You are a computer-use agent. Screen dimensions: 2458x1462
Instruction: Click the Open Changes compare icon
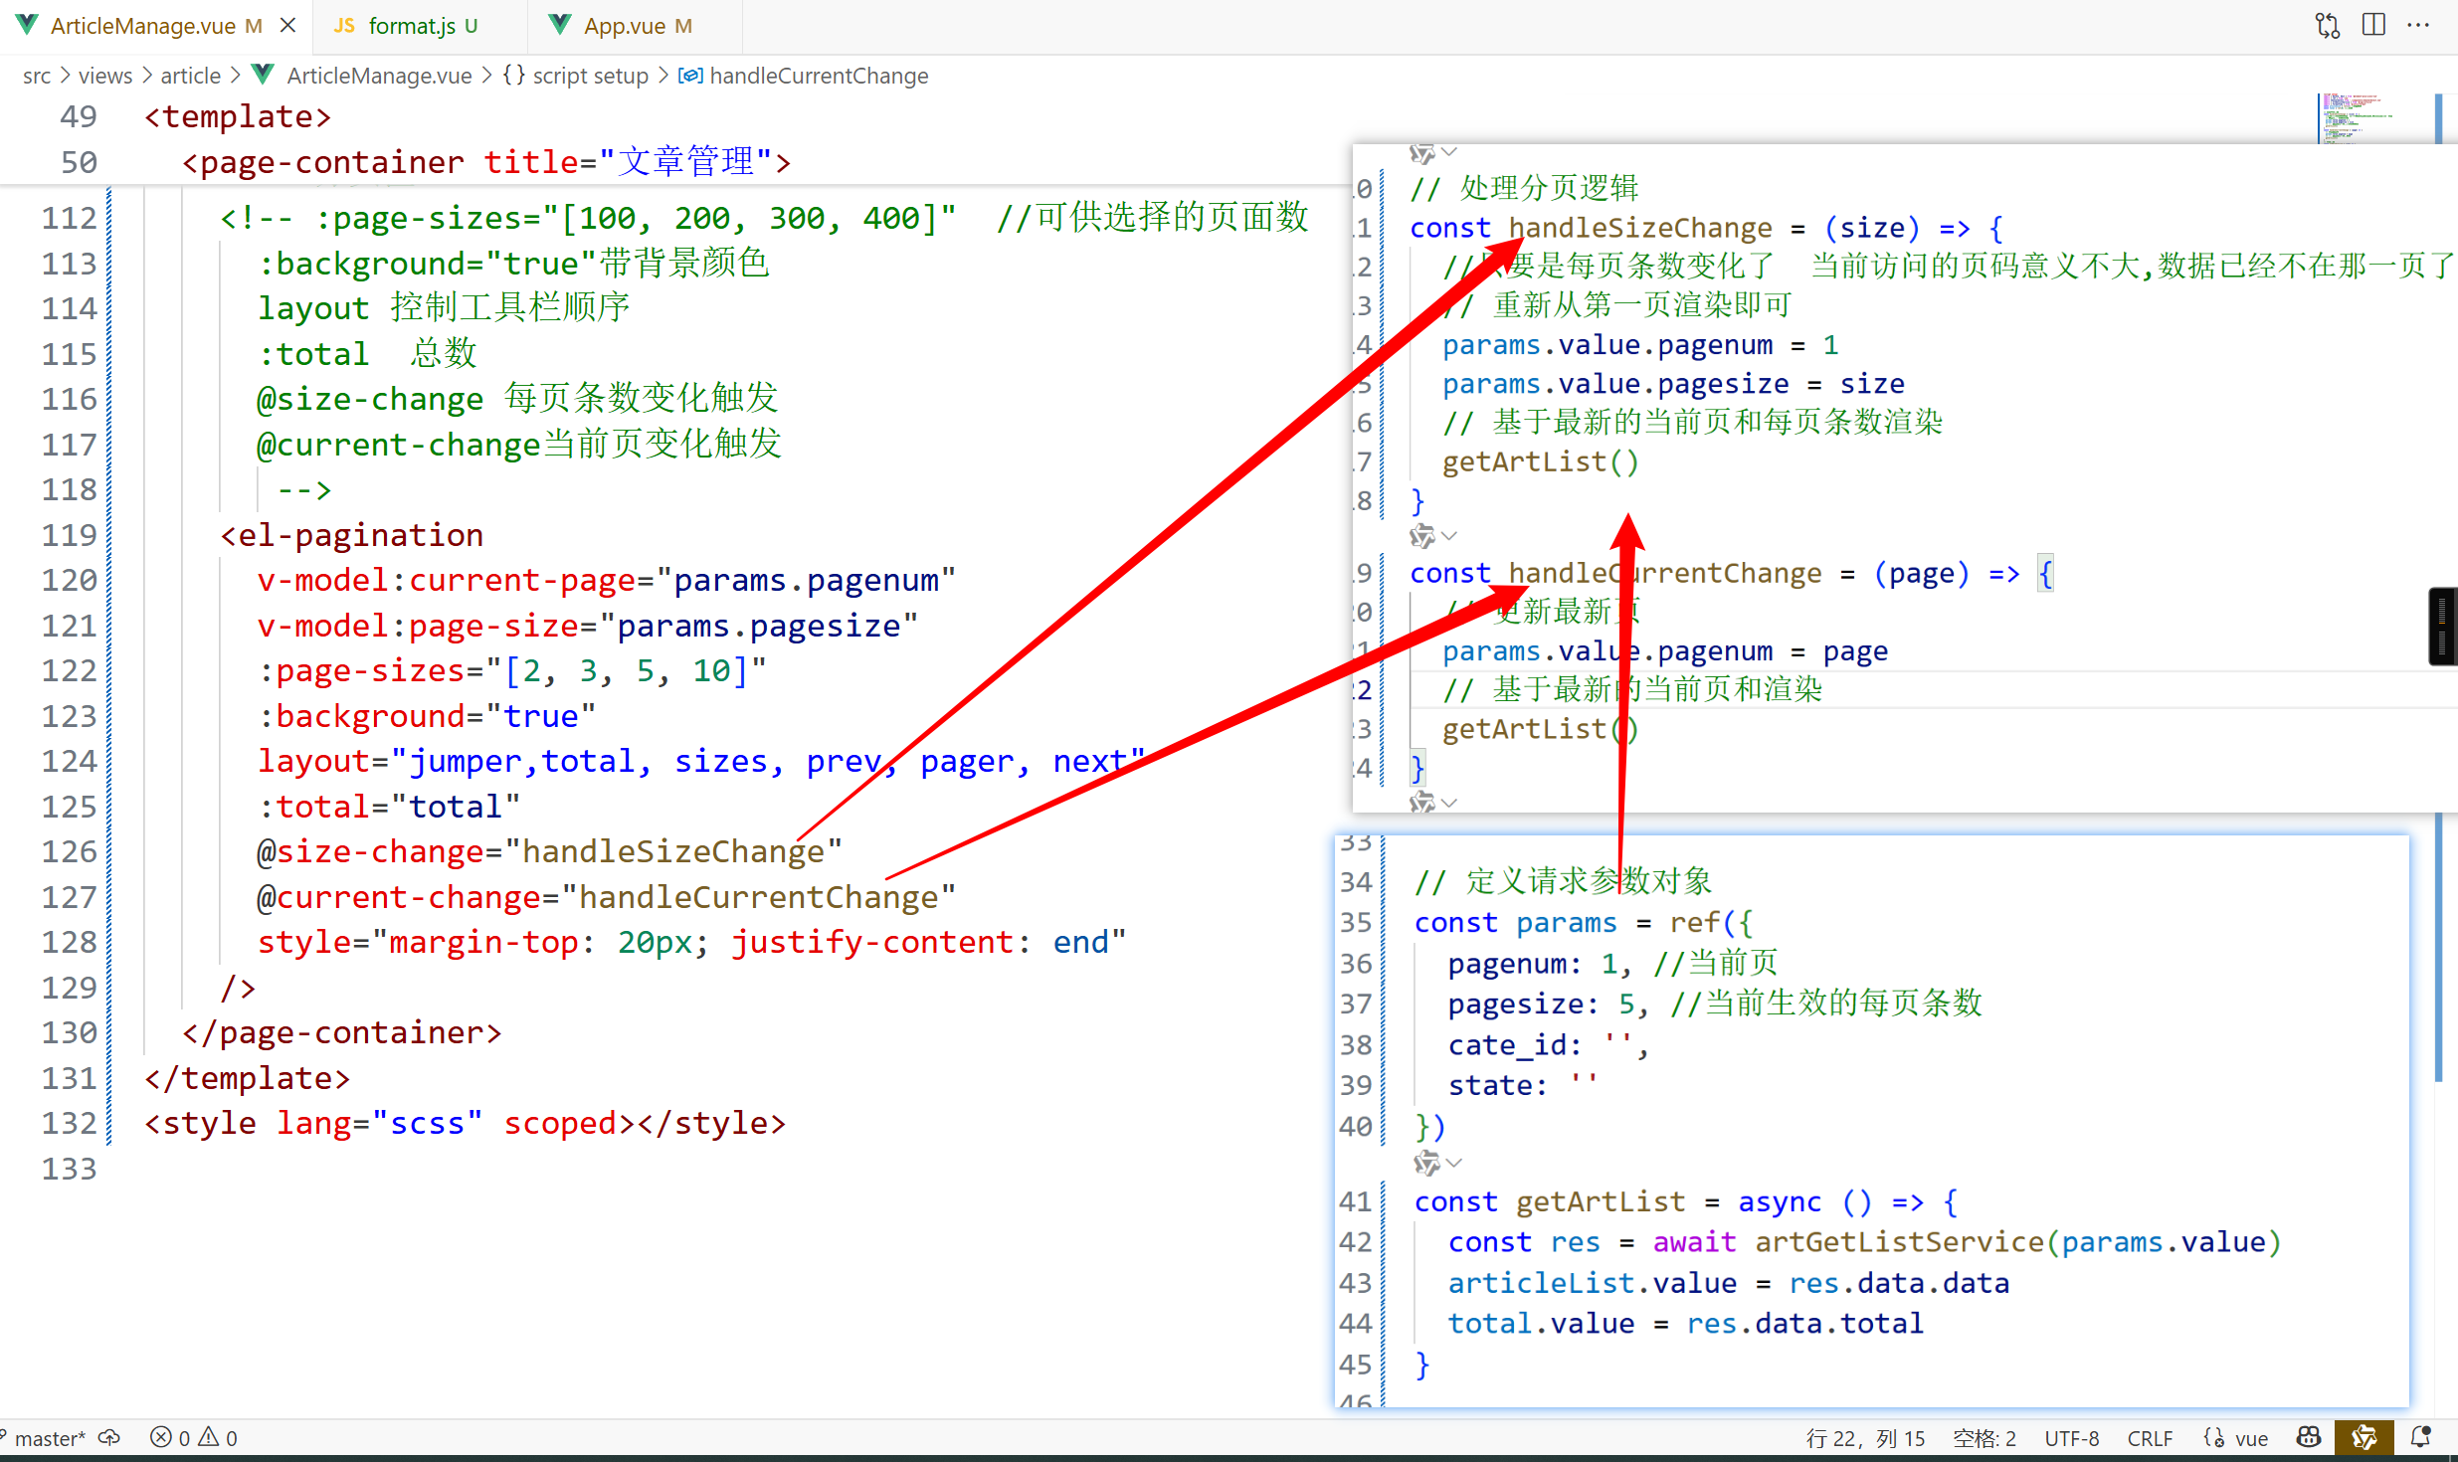coord(2327,25)
